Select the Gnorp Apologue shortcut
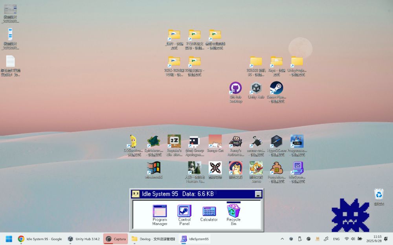This screenshot has height=245, width=393. point(195,146)
